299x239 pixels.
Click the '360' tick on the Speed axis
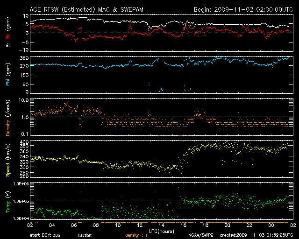tap(24, 151)
